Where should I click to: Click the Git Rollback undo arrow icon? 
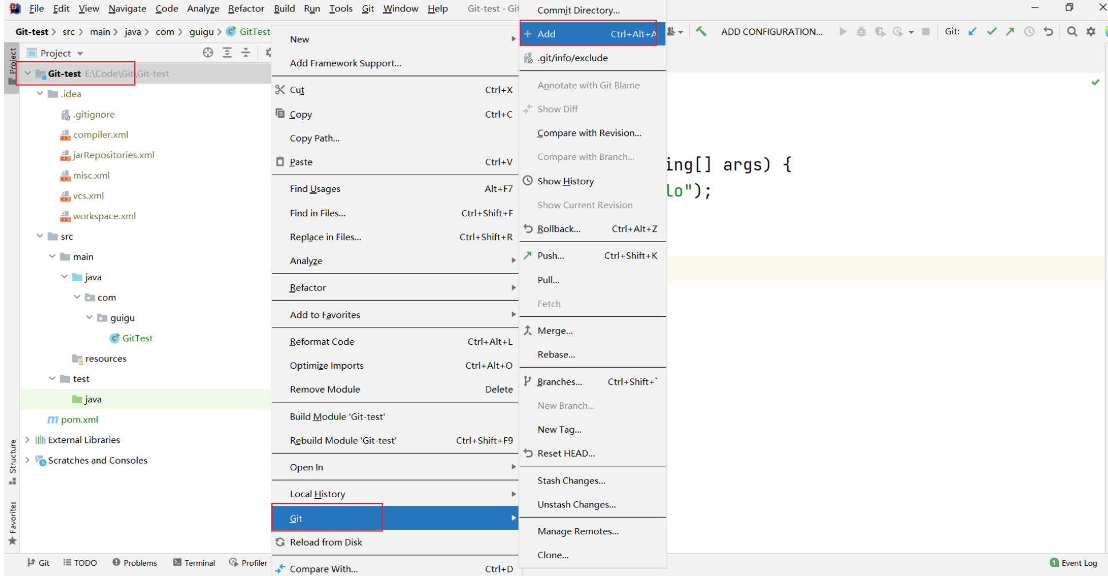(1048, 31)
